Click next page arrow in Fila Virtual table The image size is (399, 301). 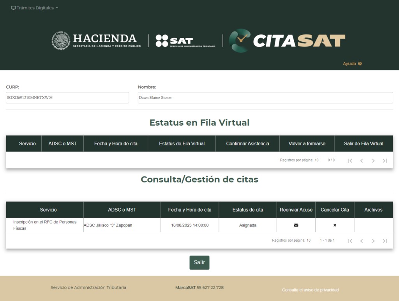point(373,160)
